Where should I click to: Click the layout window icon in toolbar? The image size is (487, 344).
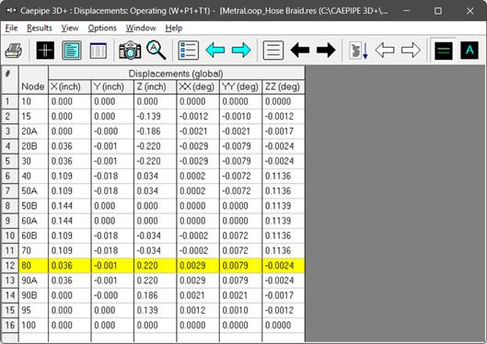point(99,51)
